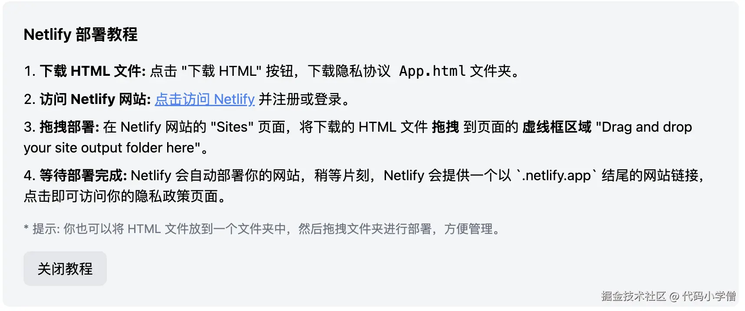The image size is (745, 311).
Task: Click the bold 访问 Netlify 网站 step label
Action: pyautogui.click(x=95, y=99)
